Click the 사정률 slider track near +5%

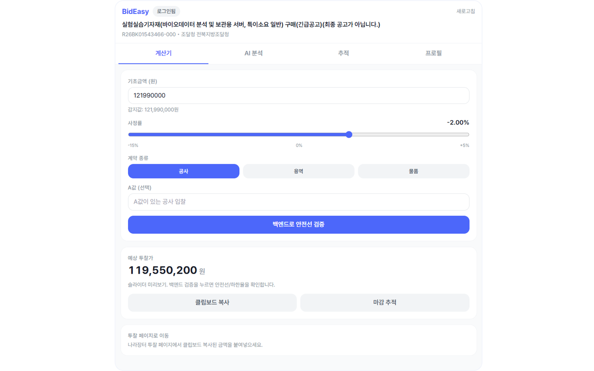464,134
